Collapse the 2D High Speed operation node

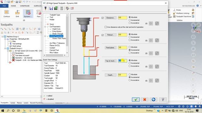click(8, 51)
